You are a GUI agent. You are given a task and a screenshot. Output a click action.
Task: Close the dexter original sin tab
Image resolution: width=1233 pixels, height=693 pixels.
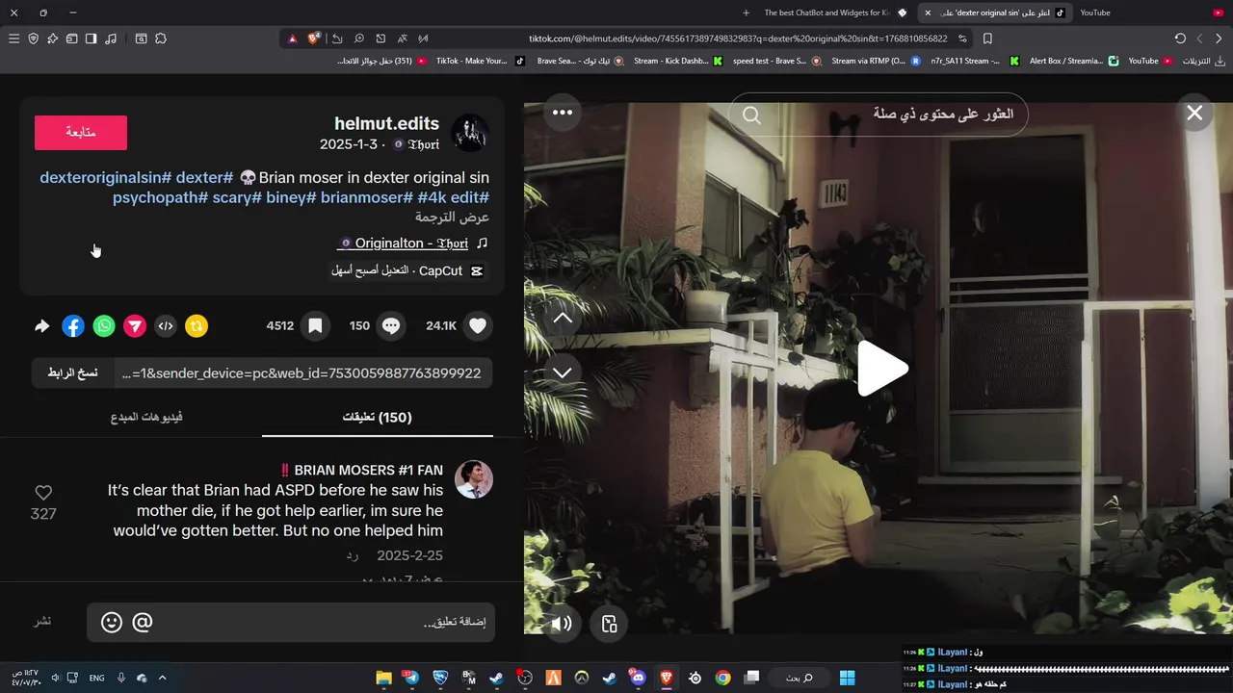(928, 13)
